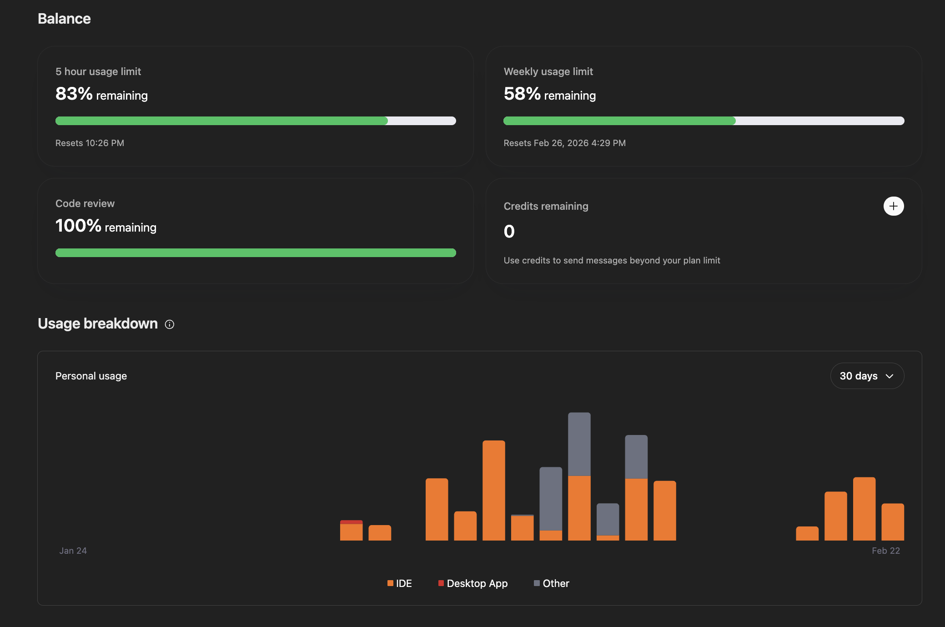The width and height of the screenshot is (945, 627).
Task: Click the Other gray legend swatch
Action: pyautogui.click(x=537, y=583)
